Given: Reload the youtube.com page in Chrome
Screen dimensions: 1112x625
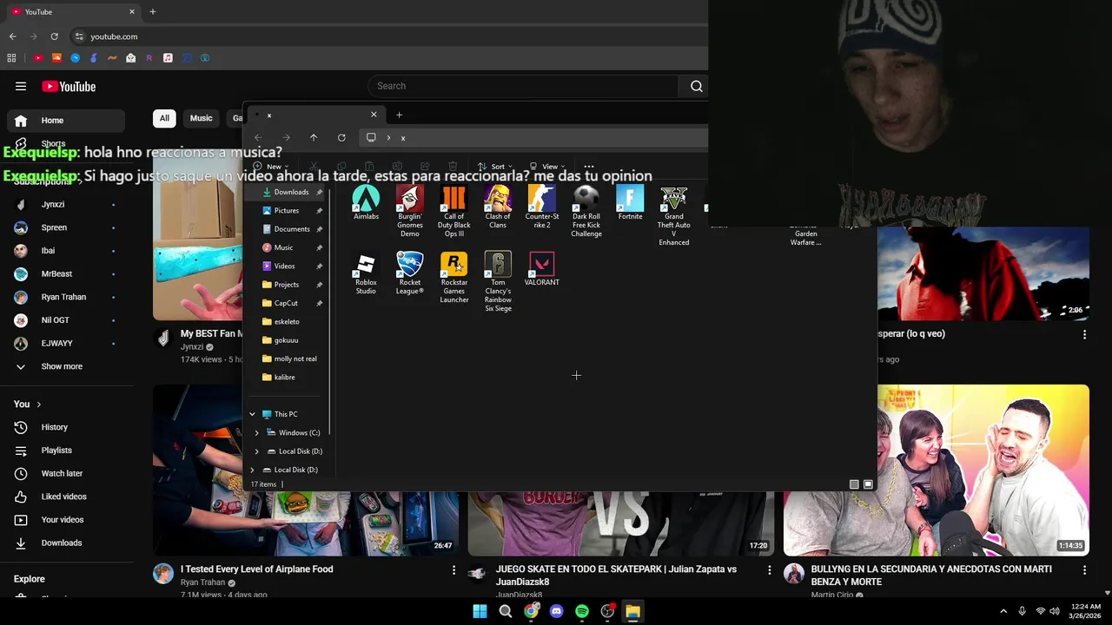Looking at the screenshot, I should pyautogui.click(x=54, y=36).
